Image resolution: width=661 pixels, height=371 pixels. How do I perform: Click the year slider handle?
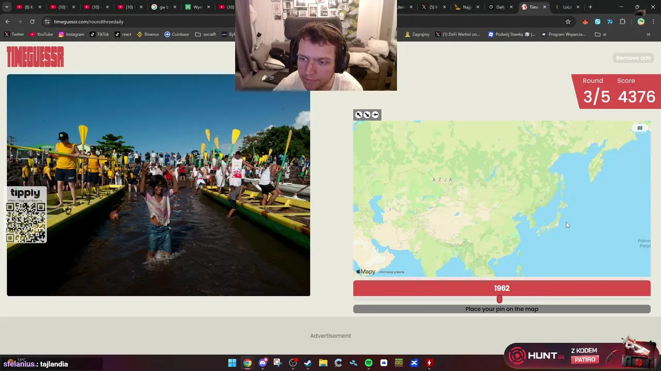499,299
